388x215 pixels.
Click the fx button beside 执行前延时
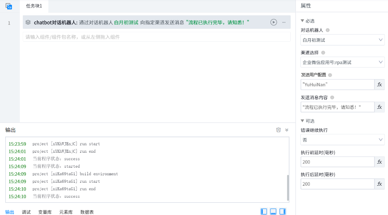tap(379, 162)
